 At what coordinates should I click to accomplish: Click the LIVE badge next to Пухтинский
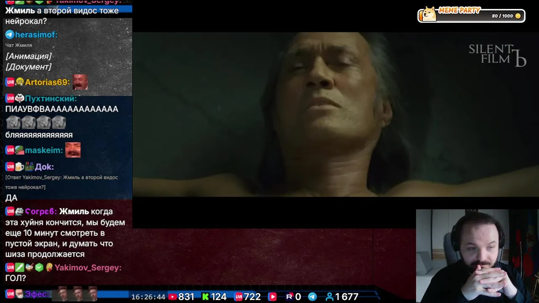coord(10,98)
